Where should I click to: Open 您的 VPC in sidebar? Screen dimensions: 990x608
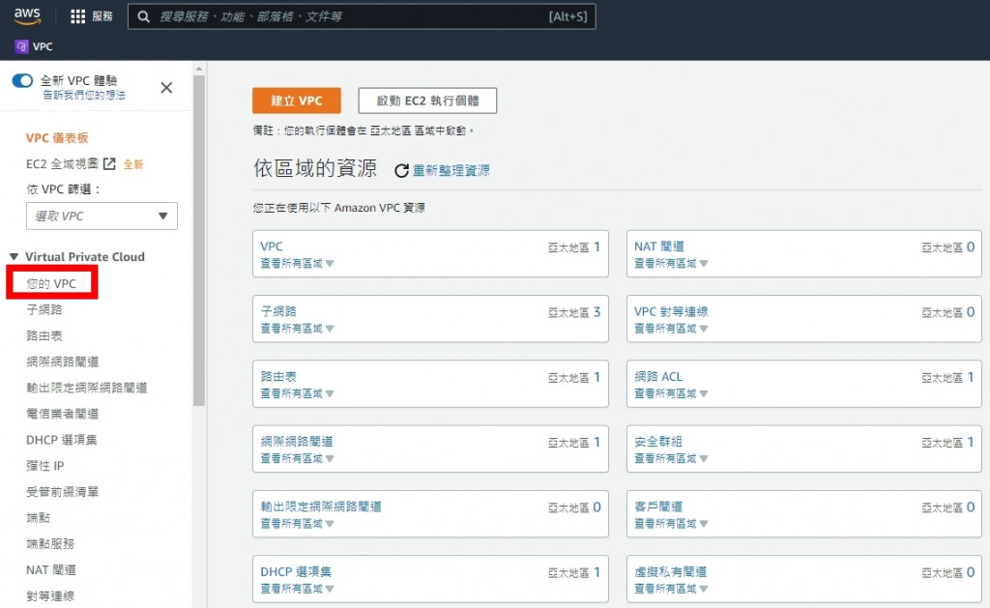tap(51, 283)
